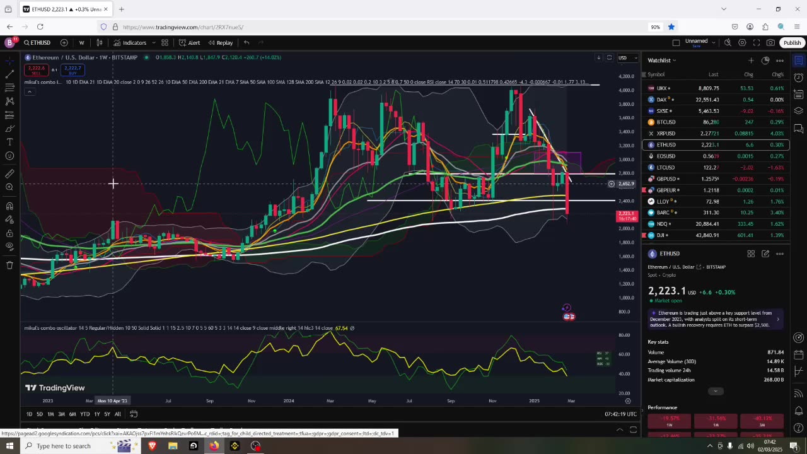This screenshot has width=807, height=454.
Task: Switch the date range to All
Action: tap(117, 414)
